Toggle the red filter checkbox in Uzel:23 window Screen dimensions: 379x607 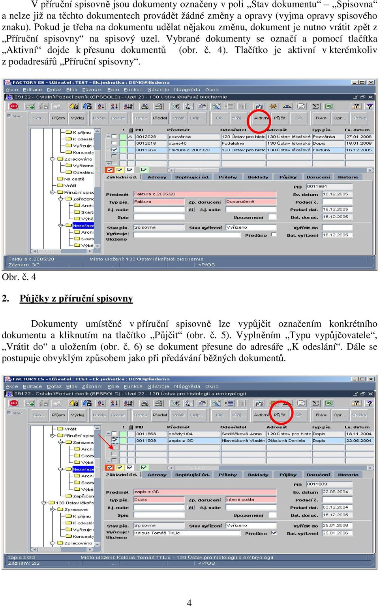point(110,170)
